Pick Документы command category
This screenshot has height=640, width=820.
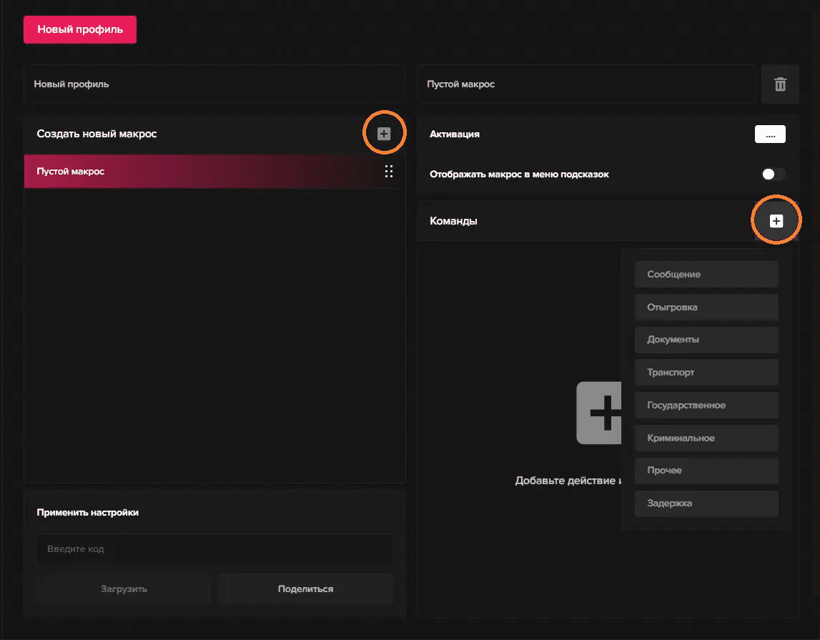(x=706, y=340)
